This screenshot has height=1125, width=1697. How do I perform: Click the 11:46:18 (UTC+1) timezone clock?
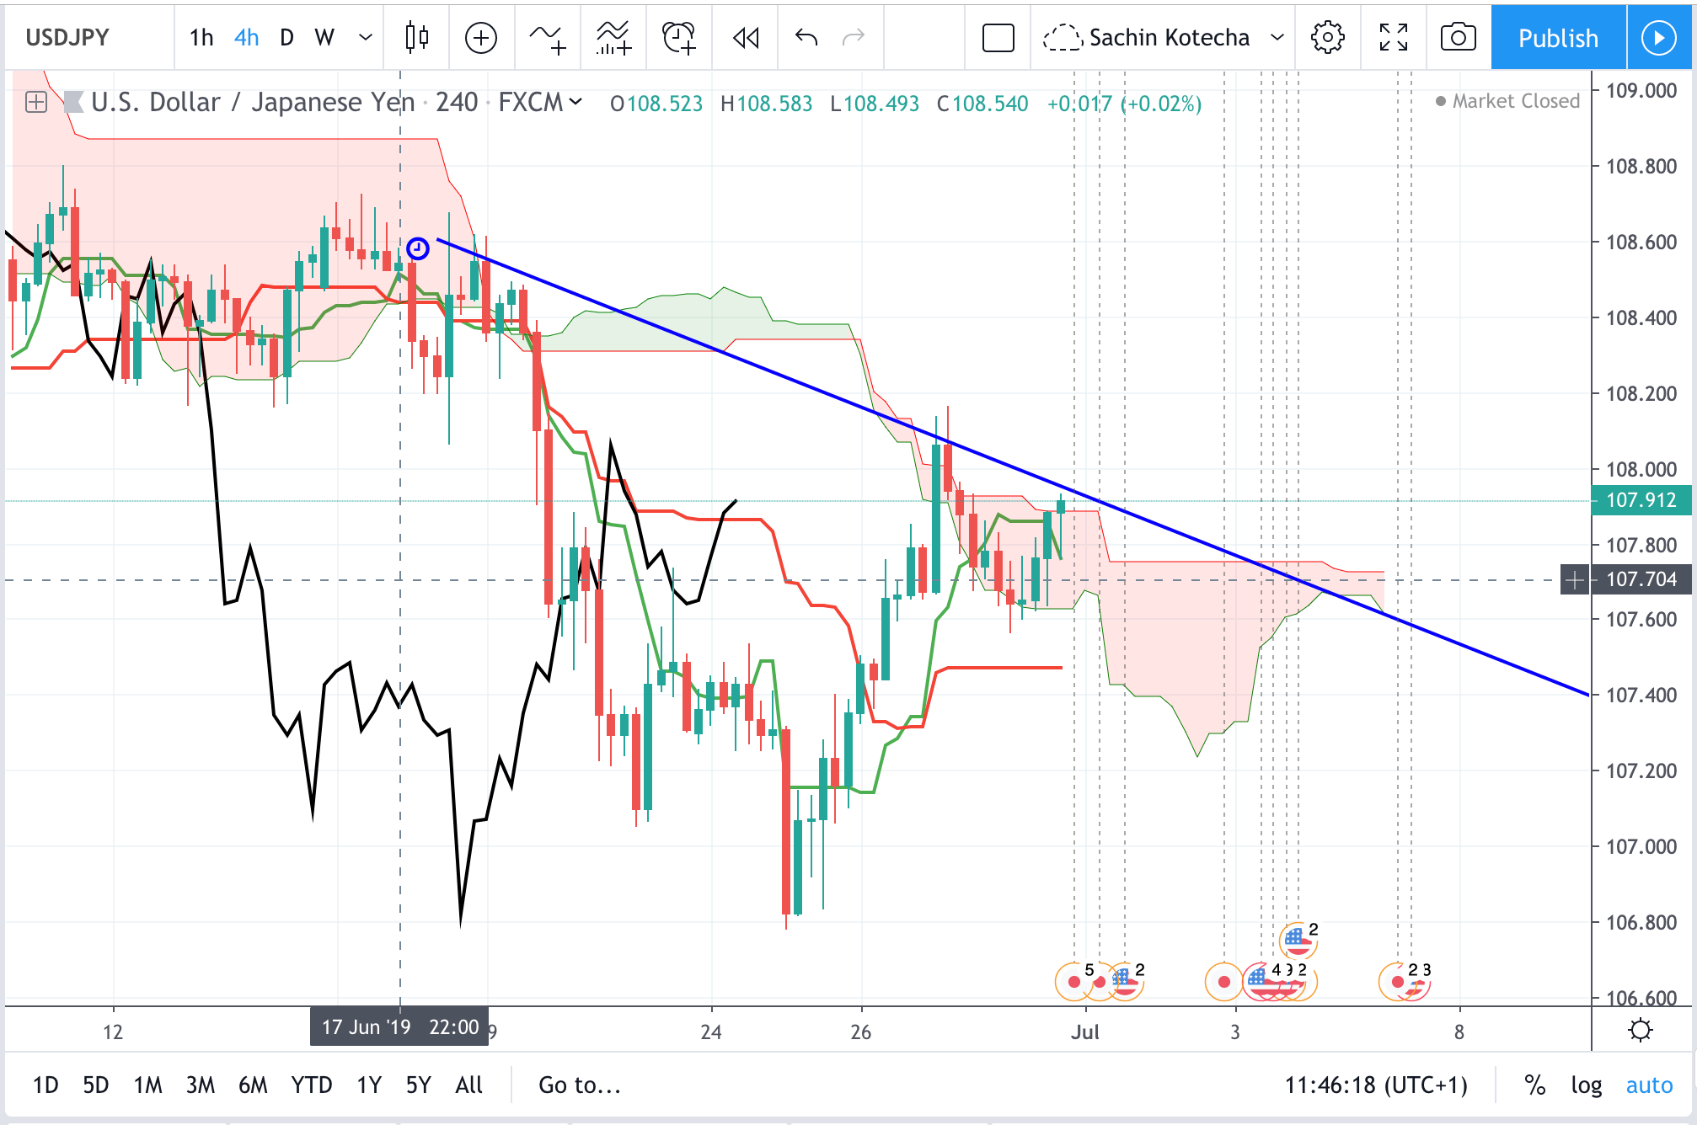click(1376, 1085)
